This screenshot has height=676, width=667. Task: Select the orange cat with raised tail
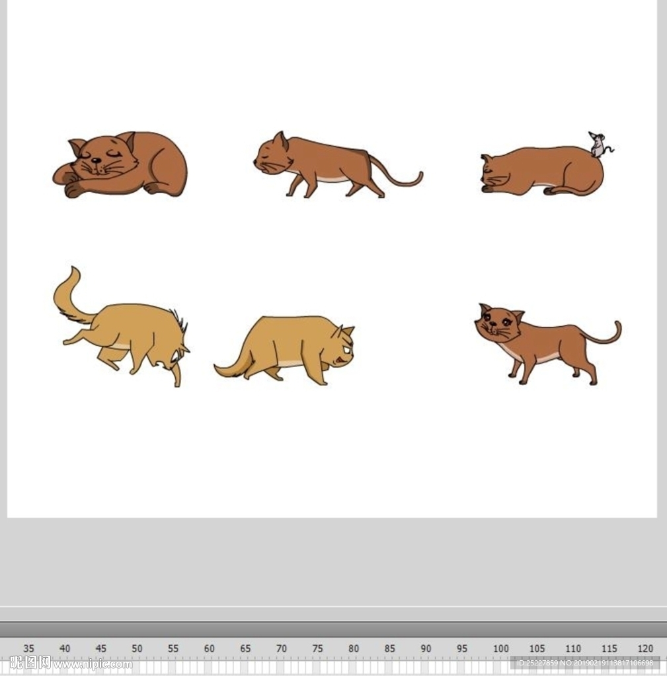[x=122, y=326]
